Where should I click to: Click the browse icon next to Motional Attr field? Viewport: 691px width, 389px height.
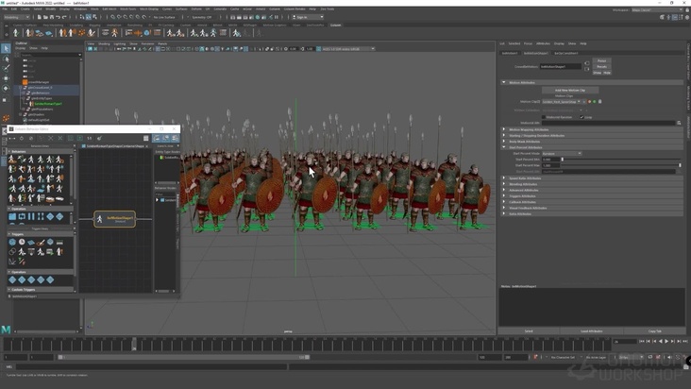click(x=679, y=123)
